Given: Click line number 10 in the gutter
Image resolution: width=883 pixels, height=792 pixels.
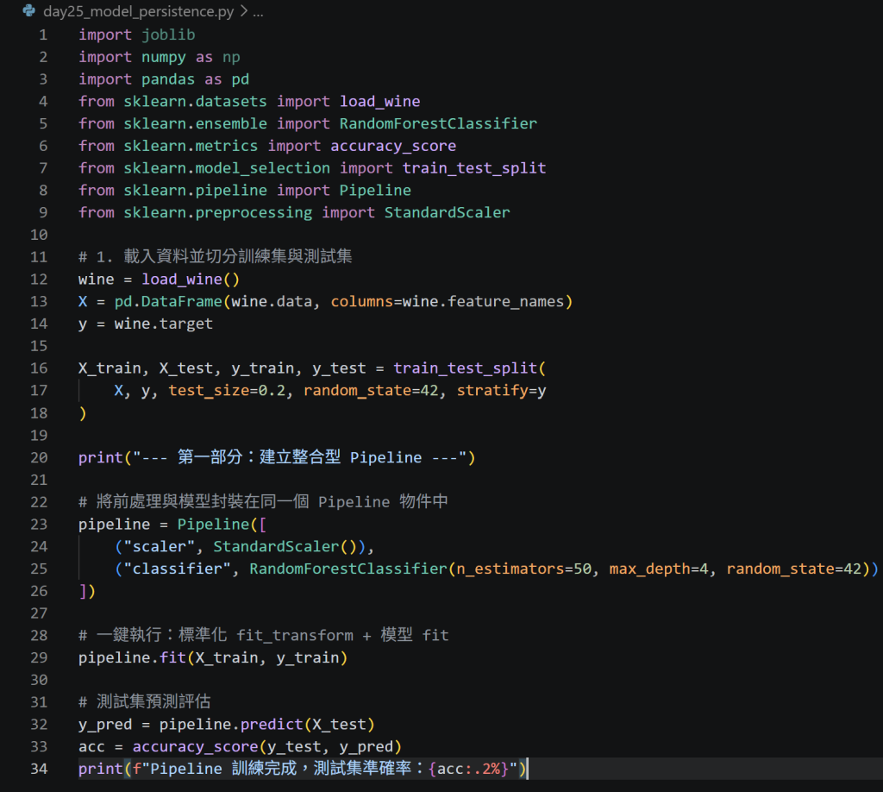Looking at the screenshot, I should tap(39, 235).
